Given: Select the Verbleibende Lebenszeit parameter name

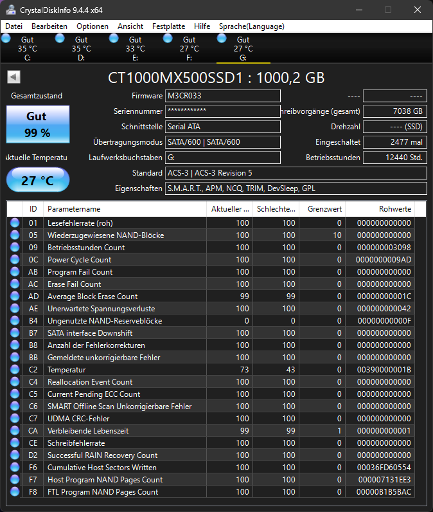Looking at the screenshot, I should 88,431.
